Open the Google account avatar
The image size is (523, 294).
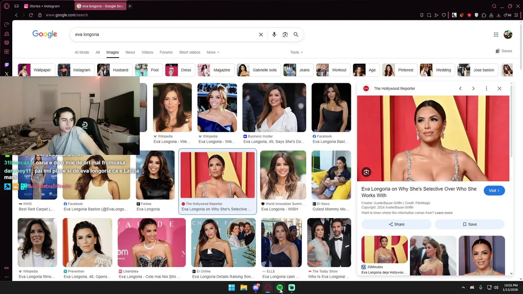coord(508,35)
